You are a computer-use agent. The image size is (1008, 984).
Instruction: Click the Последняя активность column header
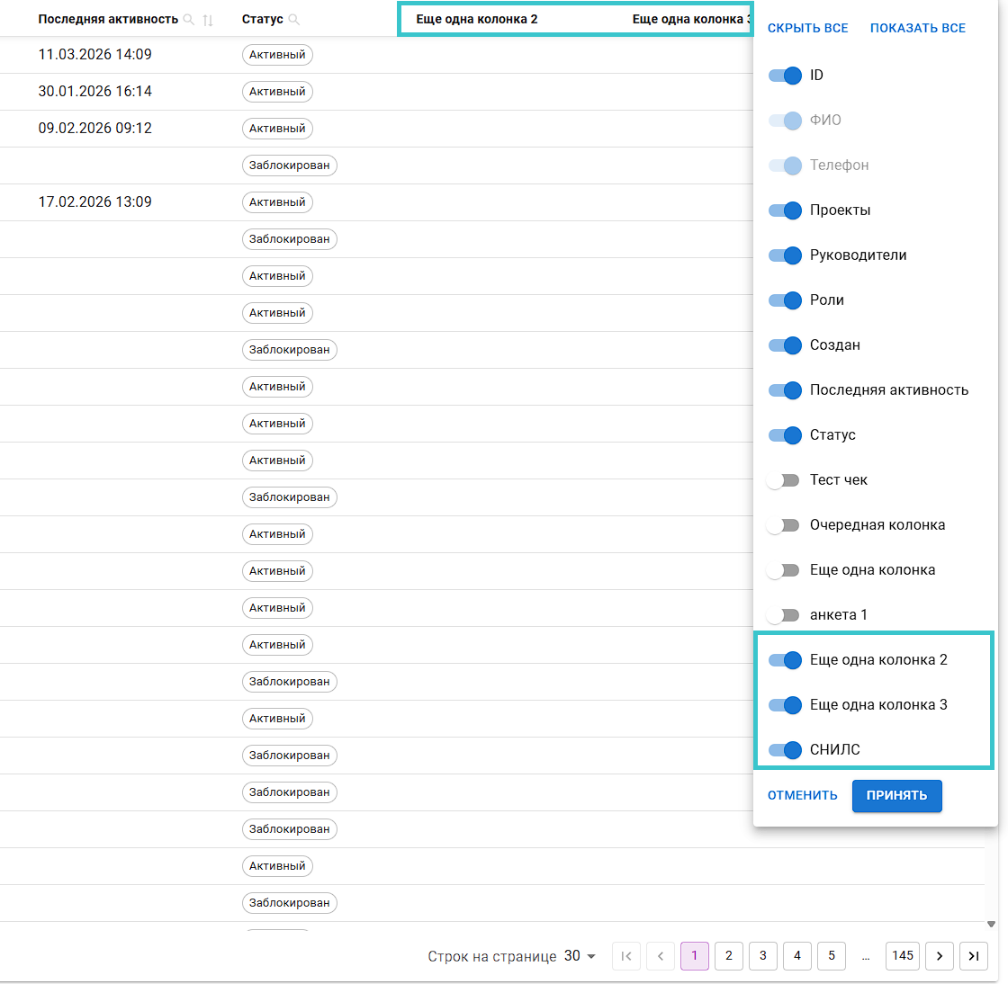point(108,19)
